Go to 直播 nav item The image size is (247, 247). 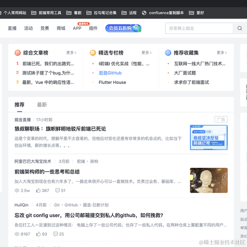click(x=12, y=28)
